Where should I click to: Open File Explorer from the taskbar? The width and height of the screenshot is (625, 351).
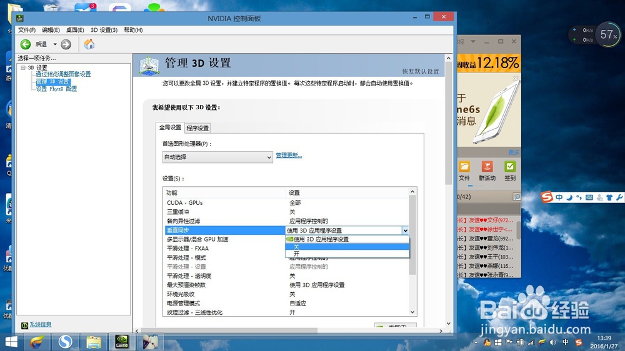coord(94,342)
